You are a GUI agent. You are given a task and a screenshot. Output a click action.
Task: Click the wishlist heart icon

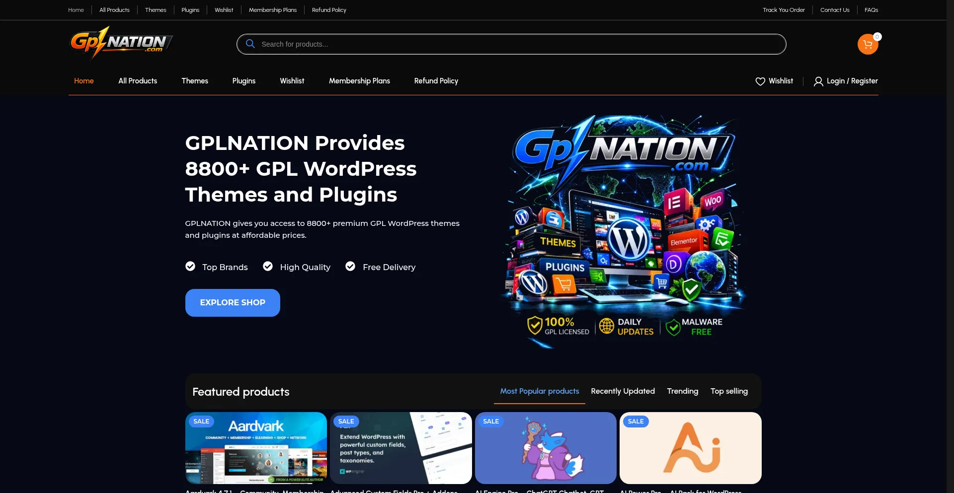(x=760, y=81)
